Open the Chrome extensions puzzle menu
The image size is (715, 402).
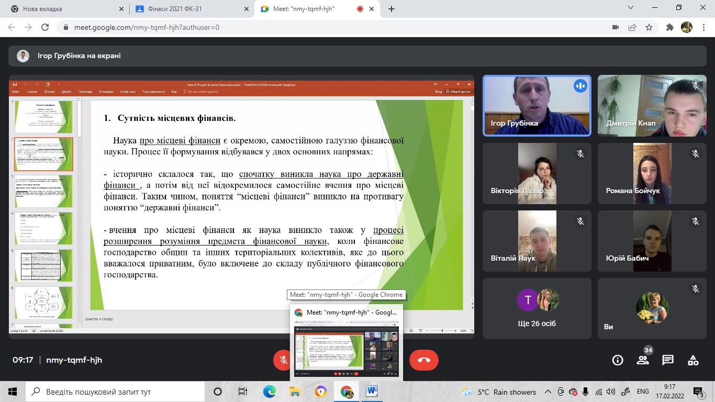(669, 28)
